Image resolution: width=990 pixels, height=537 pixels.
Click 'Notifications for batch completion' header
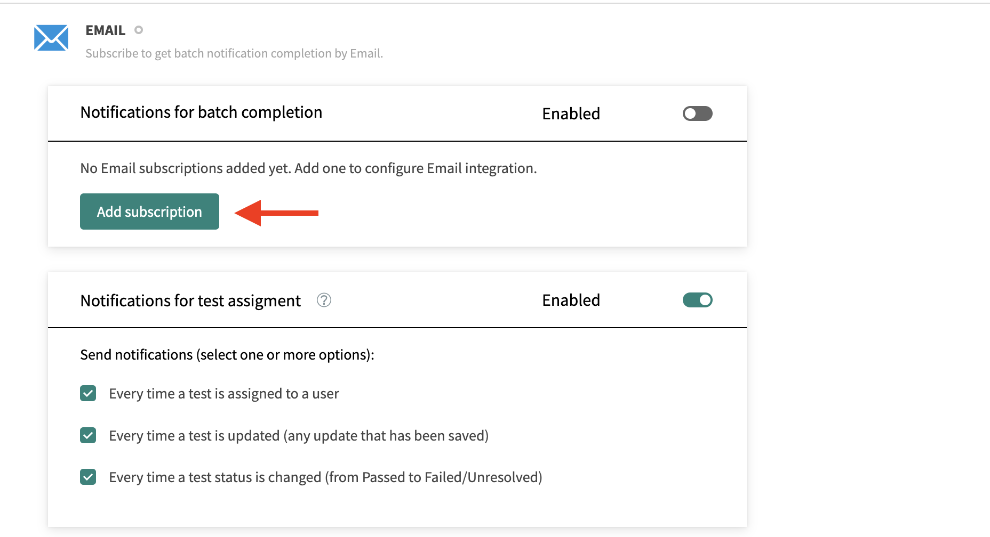tap(201, 112)
